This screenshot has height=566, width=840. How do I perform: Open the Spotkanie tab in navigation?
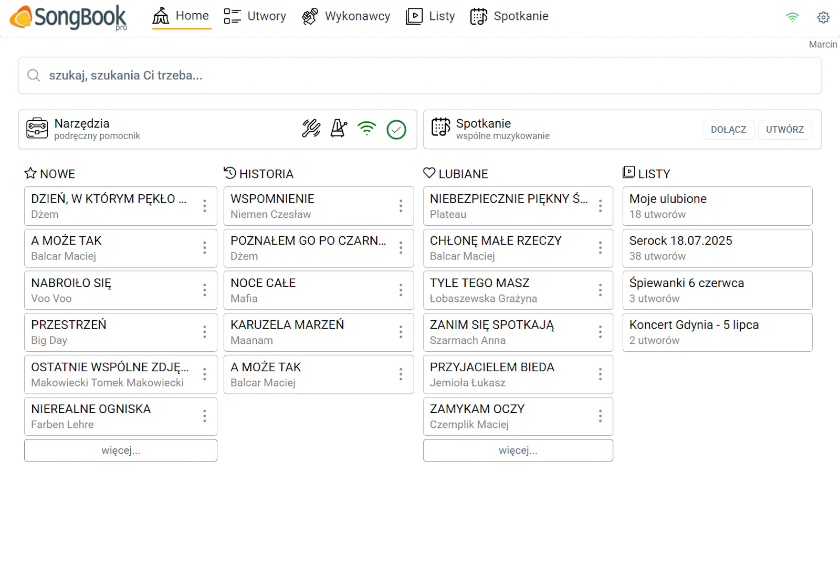point(509,16)
